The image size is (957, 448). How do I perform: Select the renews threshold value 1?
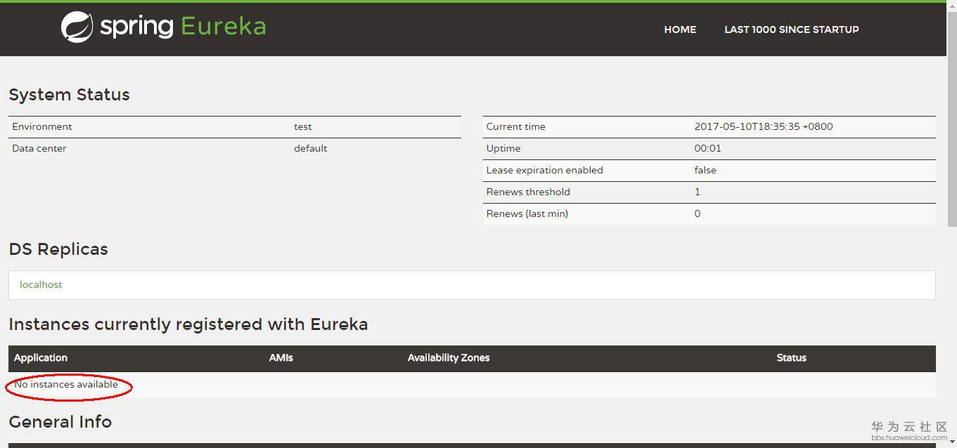point(698,192)
